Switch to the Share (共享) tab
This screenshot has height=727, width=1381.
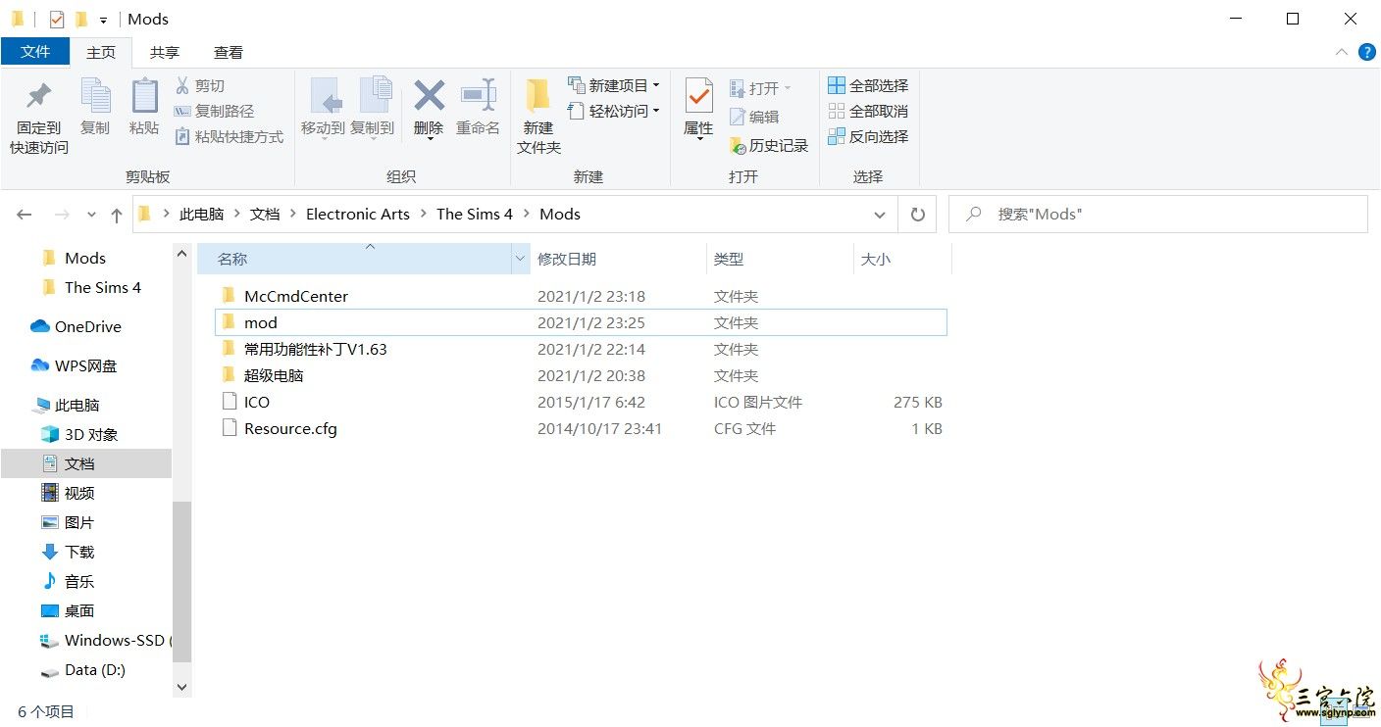tap(165, 53)
